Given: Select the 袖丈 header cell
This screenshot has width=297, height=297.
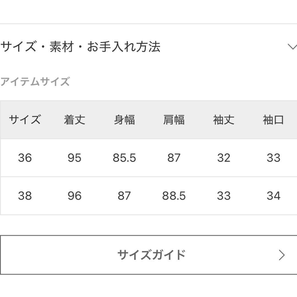Looking at the screenshot, I should click(224, 119).
